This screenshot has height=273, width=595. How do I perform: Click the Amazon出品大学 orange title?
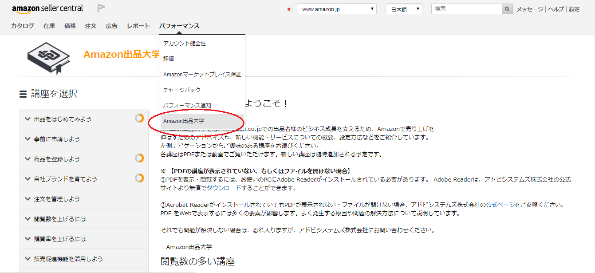click(122, 54)
